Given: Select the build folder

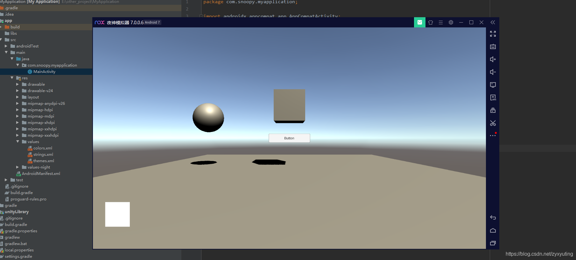Looking at the screenshot, I should [x=15, y=27].
